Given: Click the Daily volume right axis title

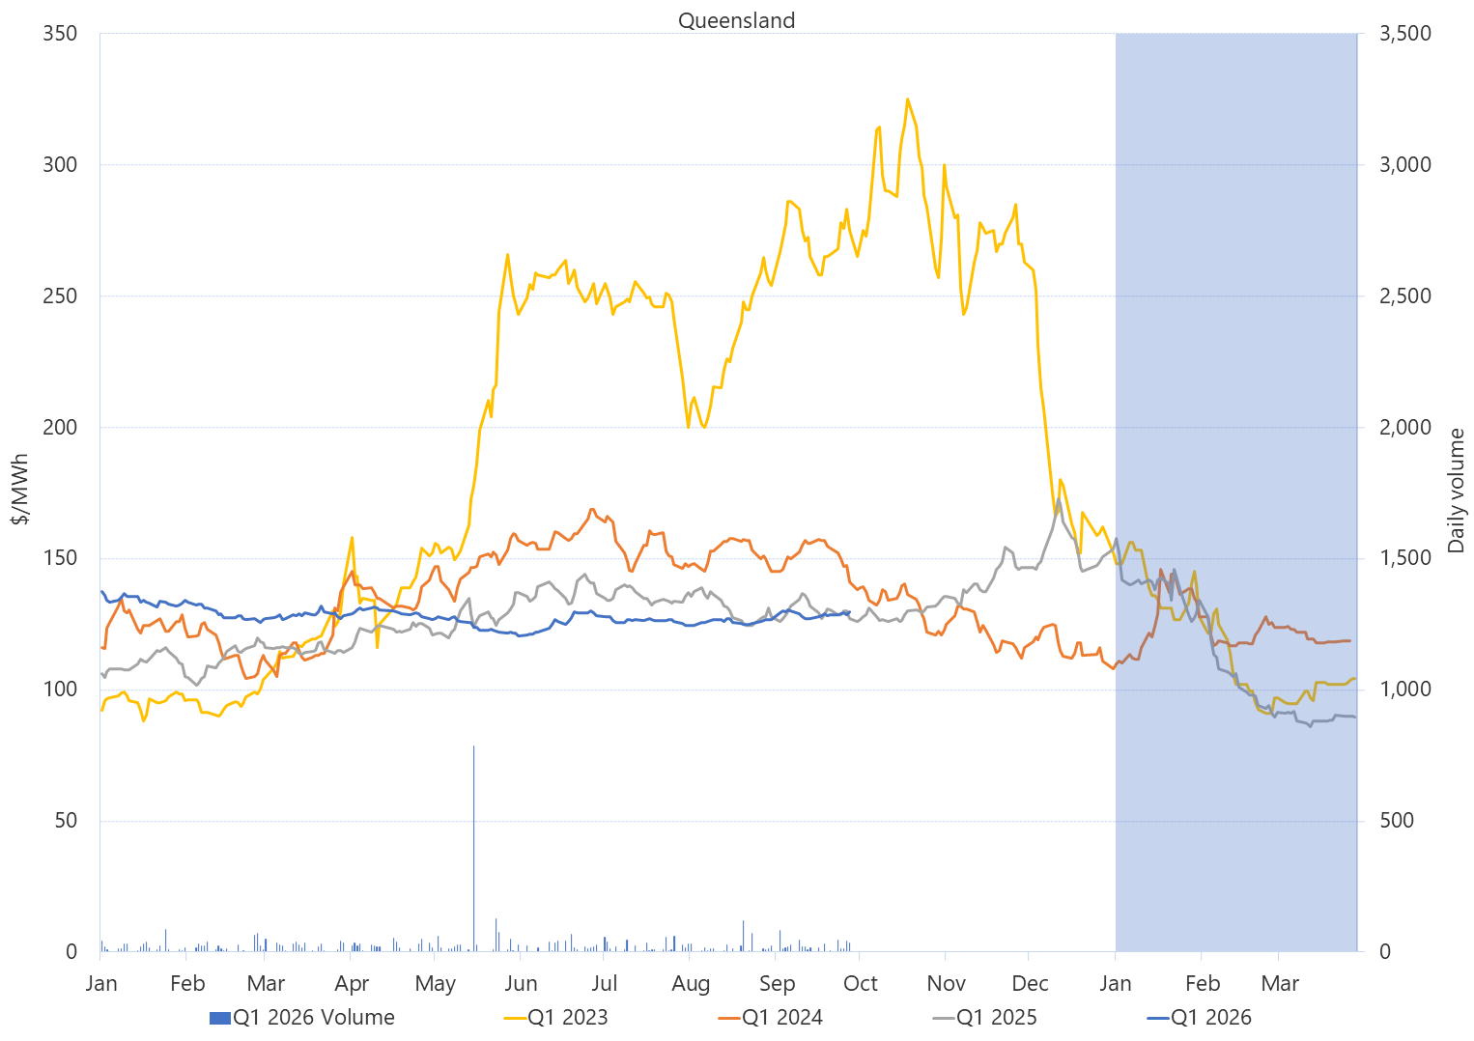Looking at the screenshot, I should point(1456,491).
